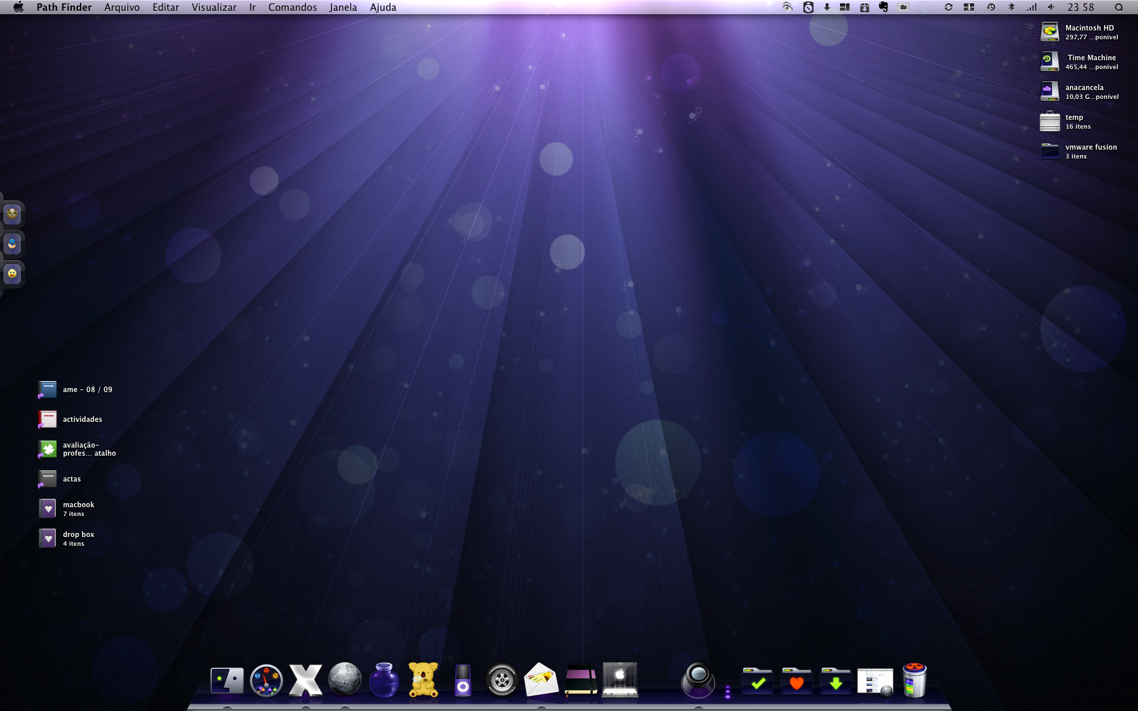Click the timer stopwatch menu bar icon
1138x711 pixels.
(x=808, y=7)
